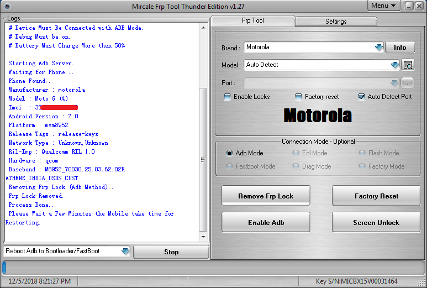Click log line 'Frp Lock Removed..'

click(38, 196)
